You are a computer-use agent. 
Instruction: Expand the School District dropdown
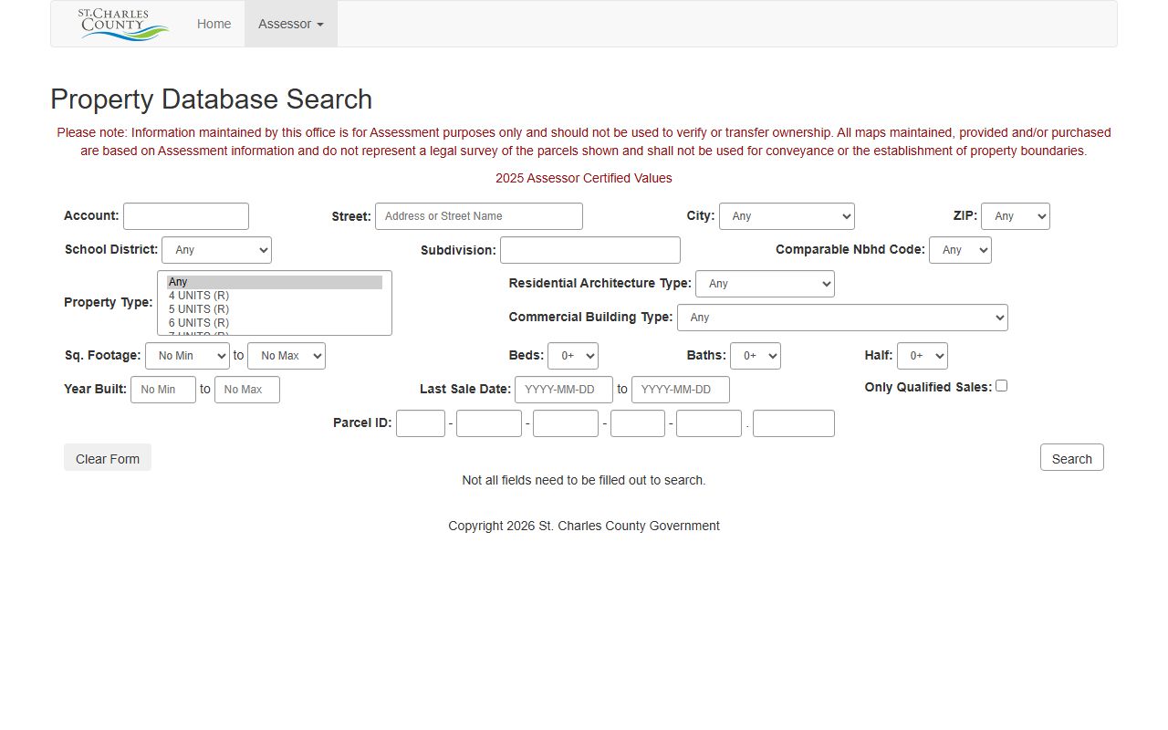[216, 250]
